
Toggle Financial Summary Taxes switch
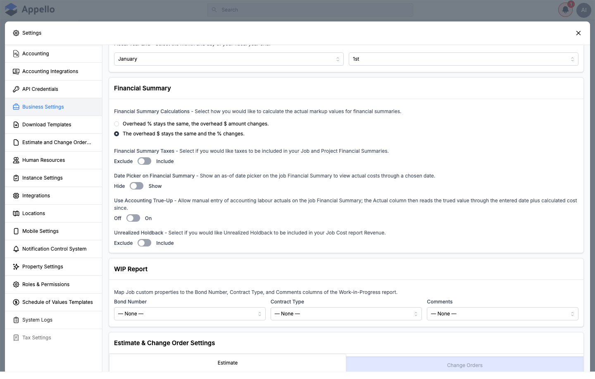click(x=144, y=161)
